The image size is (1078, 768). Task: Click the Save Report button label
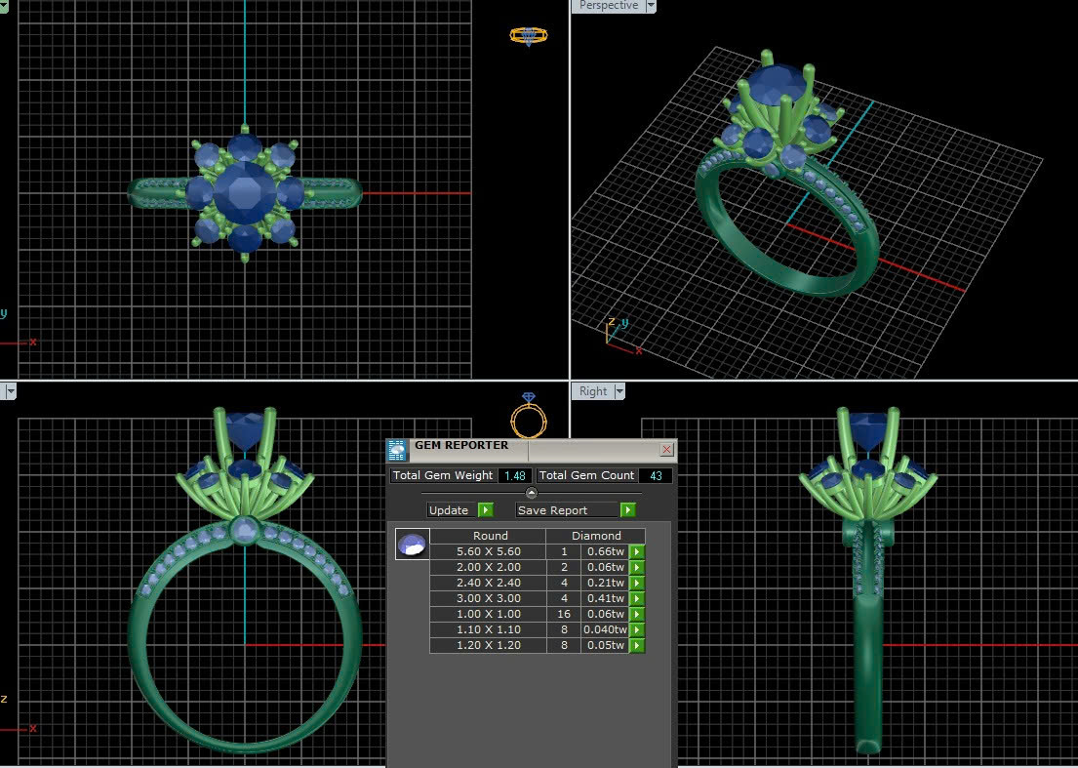pos(552,510)
